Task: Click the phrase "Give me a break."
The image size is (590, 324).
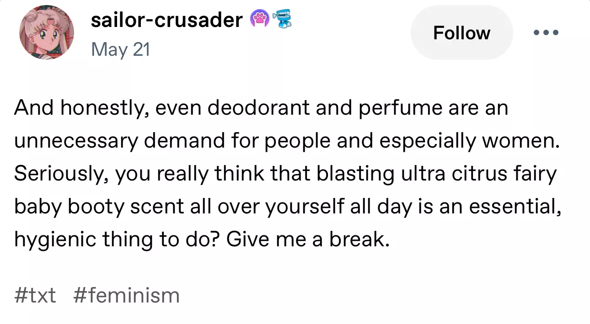Action: [x=308, y=239]
